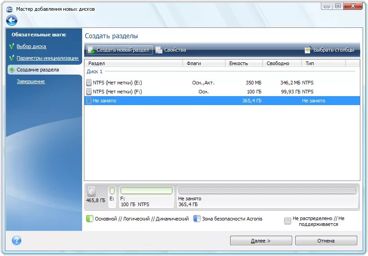The height and width of the screenshot is (256, 368).
Task: Click the 346,2 МБ free space cell
Action: click(290, 83)
